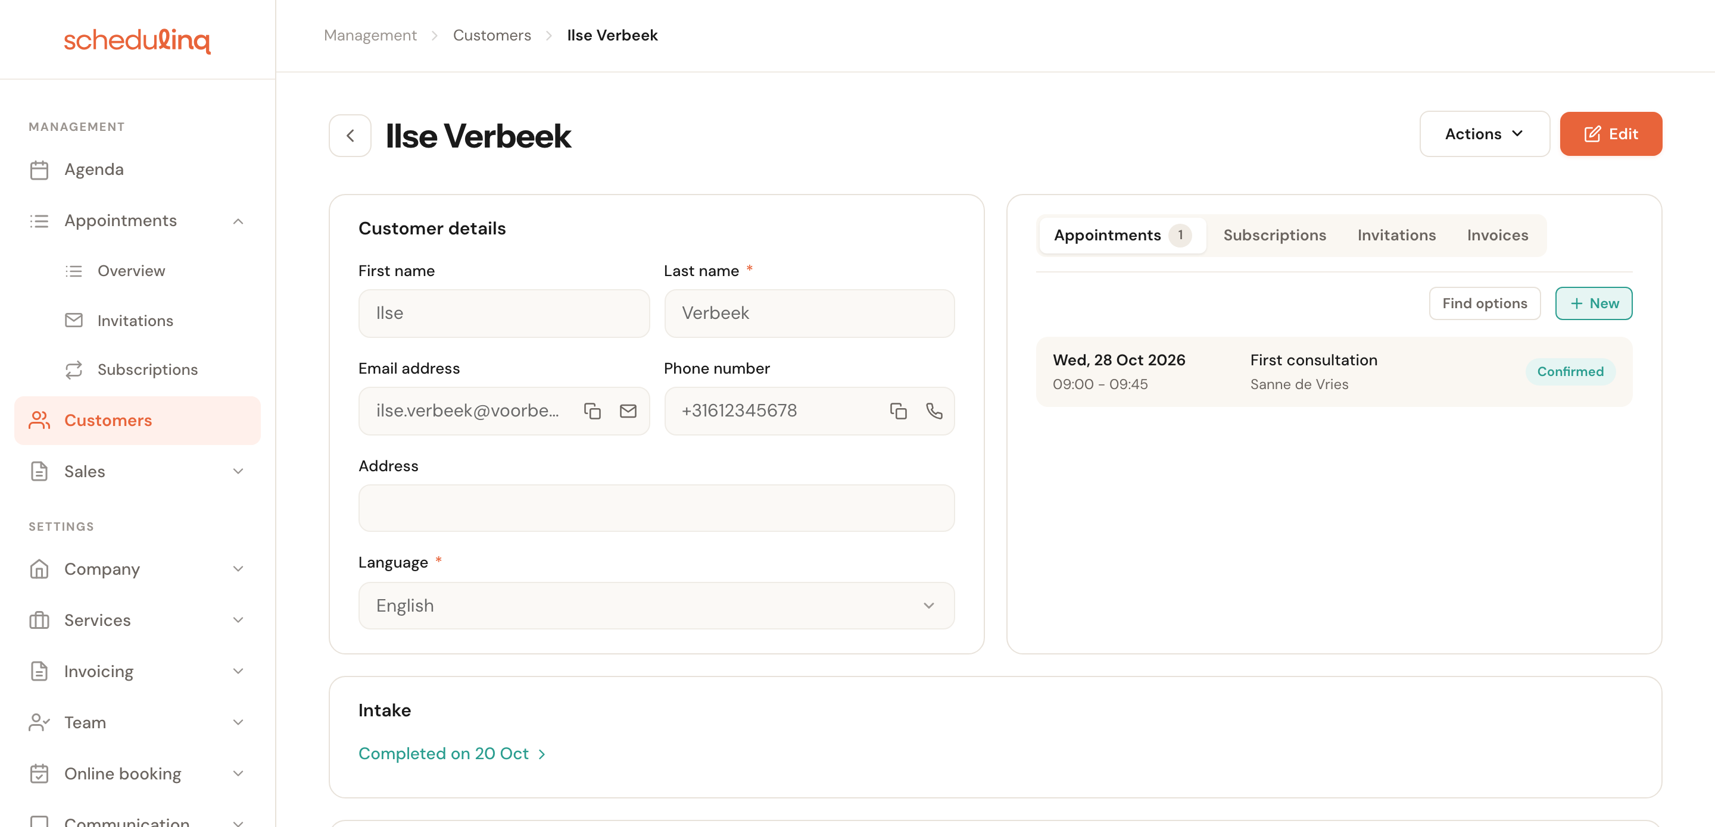Copy the email address

[x=592, y=411]
